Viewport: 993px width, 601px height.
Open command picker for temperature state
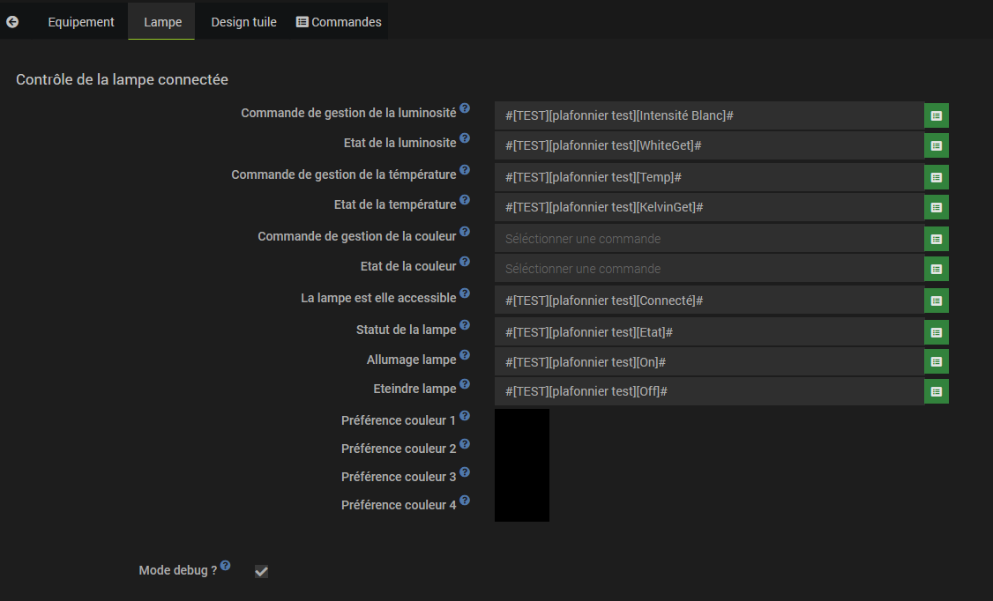tap(937, 207)
